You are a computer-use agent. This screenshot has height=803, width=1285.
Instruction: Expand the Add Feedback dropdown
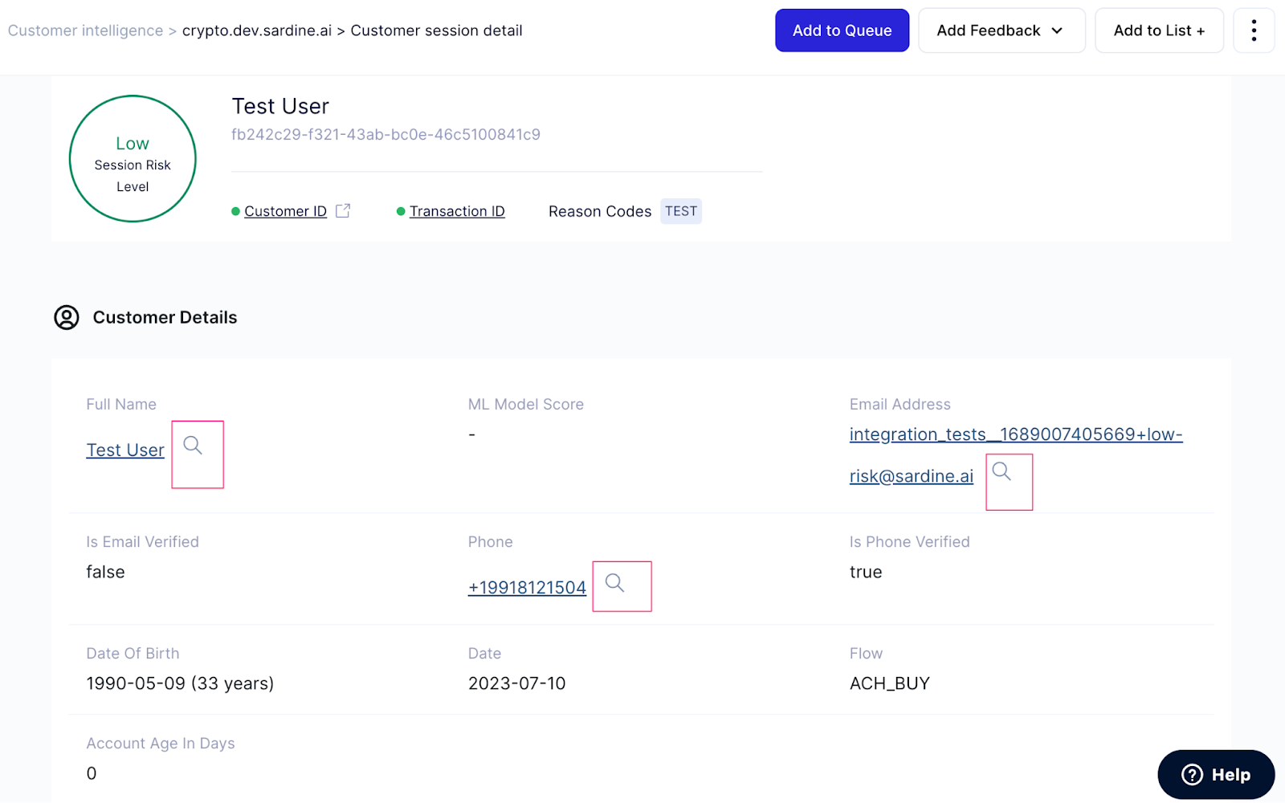[1001, 30]
